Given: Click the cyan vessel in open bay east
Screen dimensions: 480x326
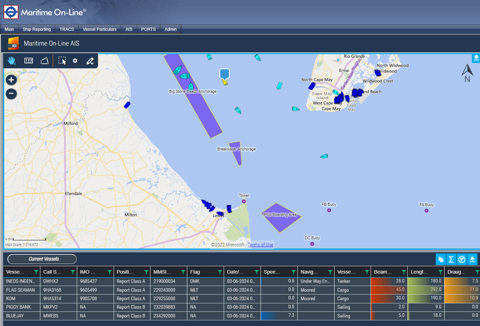Looking at the screenshot, I should (324, 156).
